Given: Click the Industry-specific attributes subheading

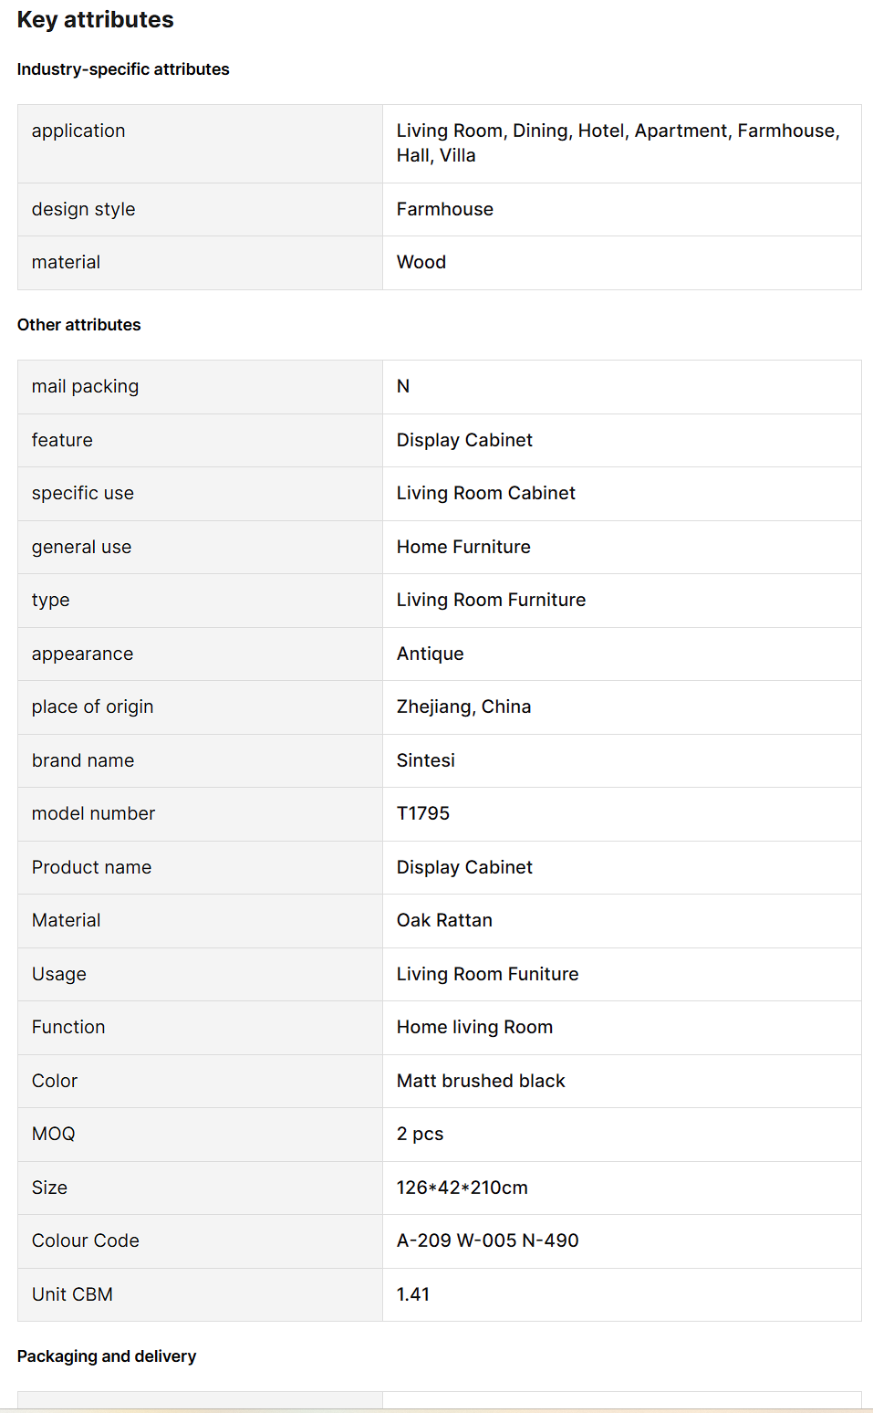Looking at the screenshot, I should click(123, 69).
